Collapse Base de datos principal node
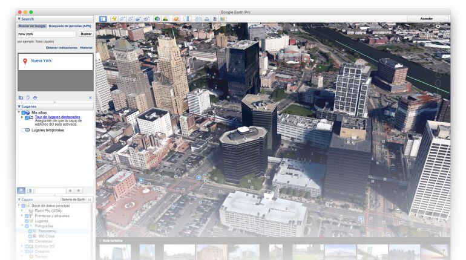The height and width of the screenshot is (260, 466). 19,206
